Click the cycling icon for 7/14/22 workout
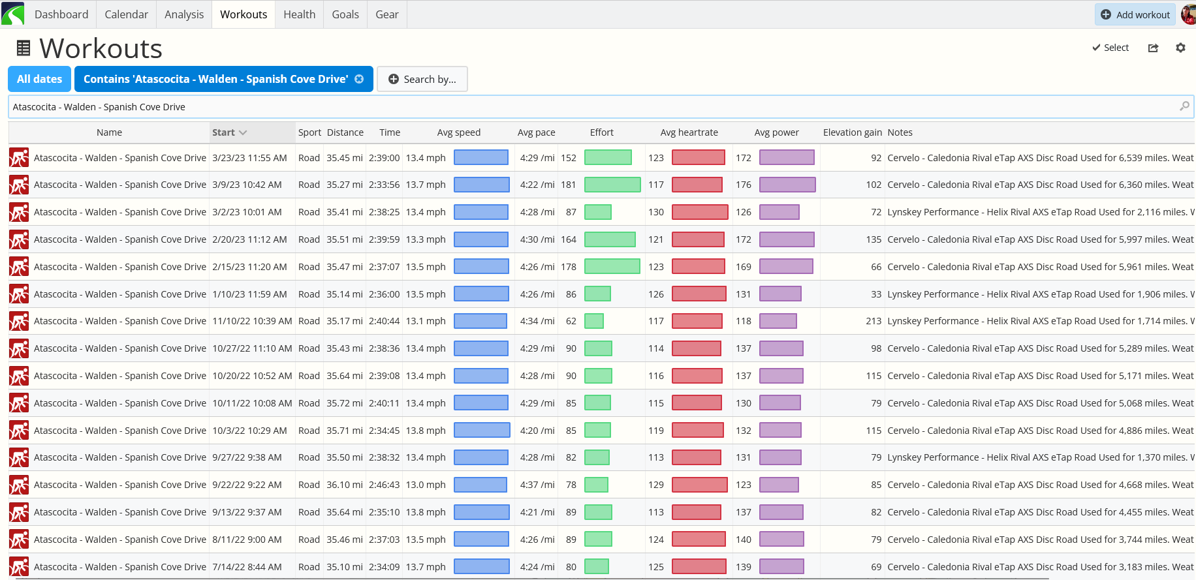 [x=19, y=567]
